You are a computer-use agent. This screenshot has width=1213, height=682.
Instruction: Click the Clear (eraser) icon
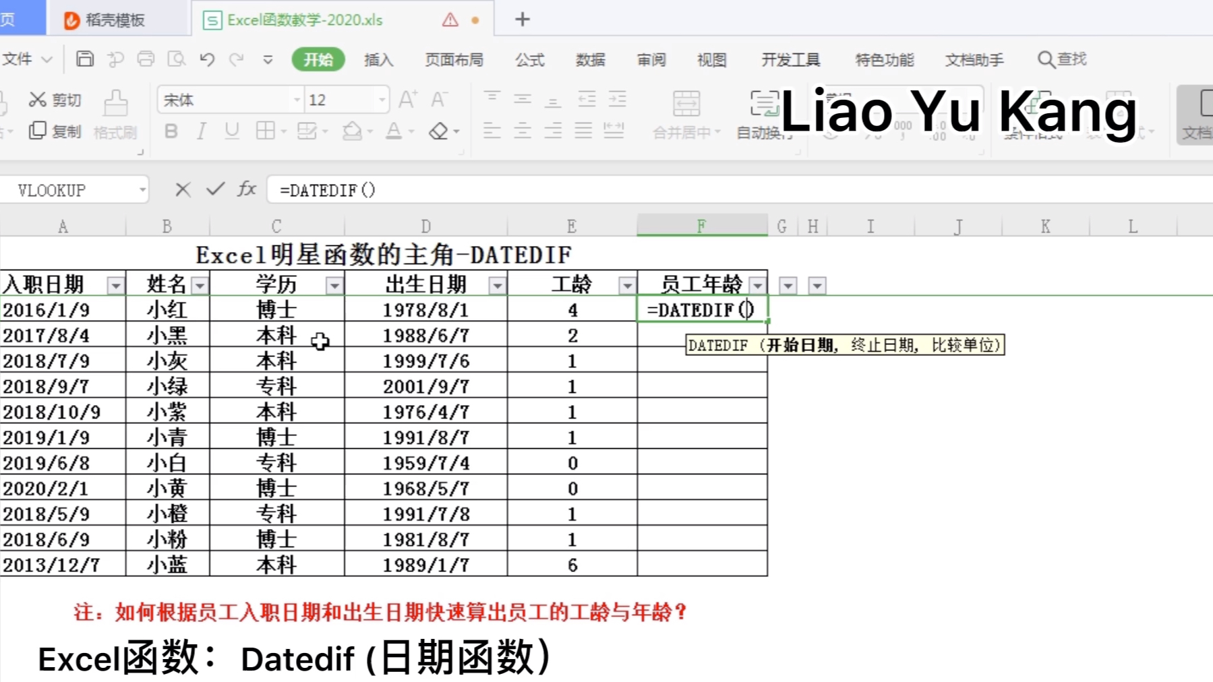click(x=440, y=131)
